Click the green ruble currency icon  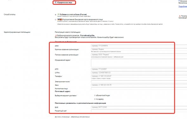(x=58, y=15)
